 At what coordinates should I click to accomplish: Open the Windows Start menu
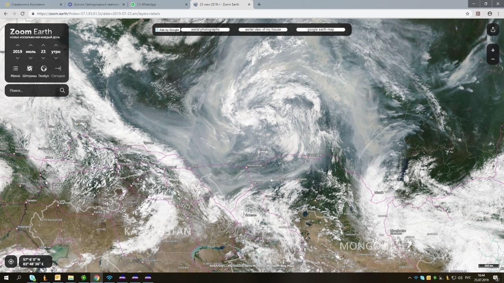pos(6,278)
